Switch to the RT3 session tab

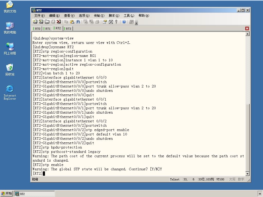tap(68, 29)
